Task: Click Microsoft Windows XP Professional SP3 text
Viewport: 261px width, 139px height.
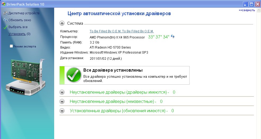Action: 119,53
